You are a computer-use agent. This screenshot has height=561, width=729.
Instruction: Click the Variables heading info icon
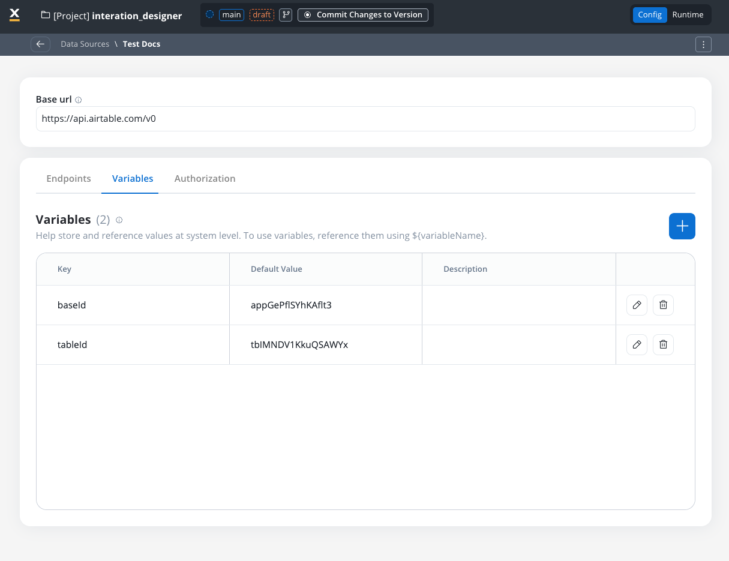click(119, 220)
